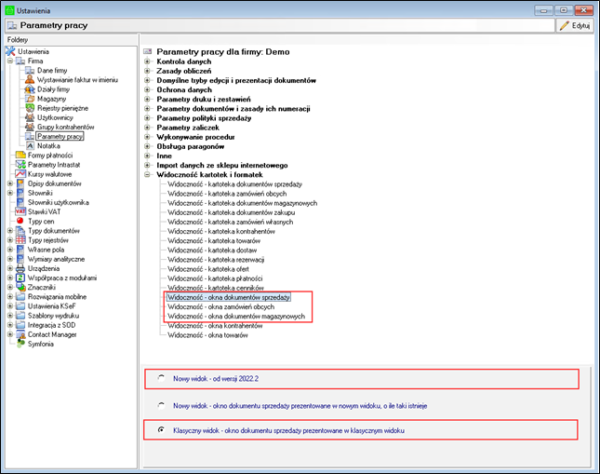Collapse Widoczność kartotek i formatek section
Image resolution: width=600 pixels, height=474 pixels.
(x=148, y=174)
